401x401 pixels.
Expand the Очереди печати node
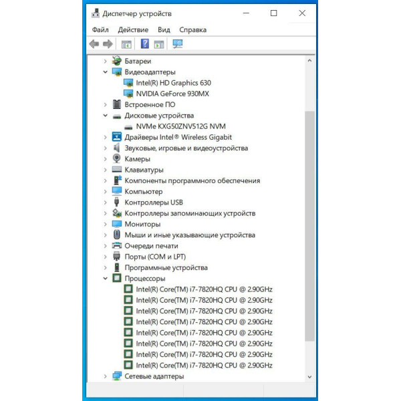[105, 246]
